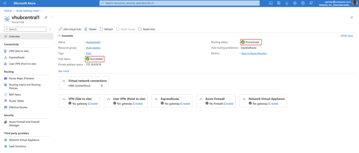Click Delete in the toolbar

(x=90, y=29)
